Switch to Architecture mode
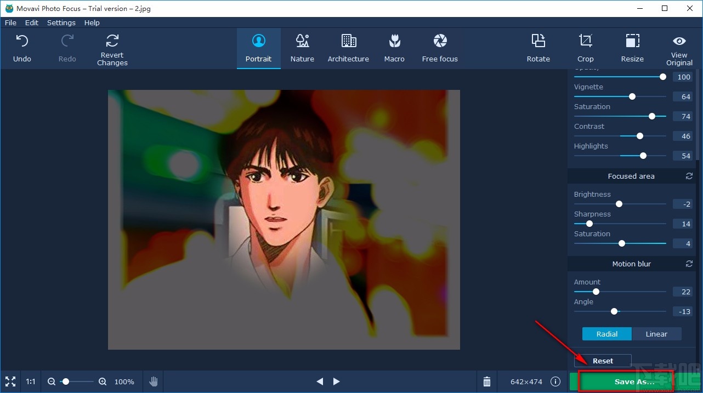 [x=348, y=48]
